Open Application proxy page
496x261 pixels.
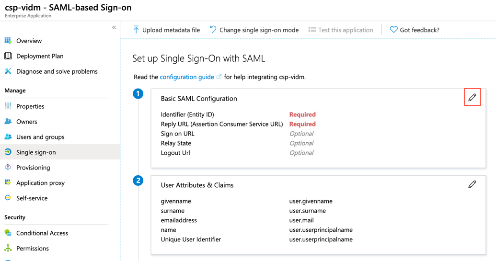tap(40, 183)
